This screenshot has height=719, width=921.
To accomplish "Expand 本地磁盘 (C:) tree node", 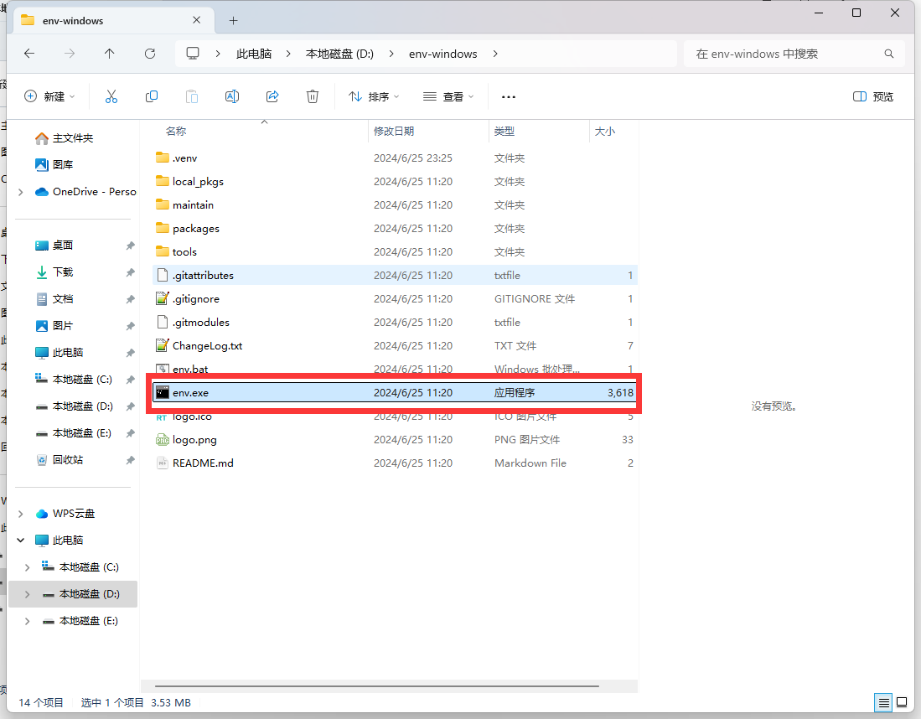I will point(27,567).
